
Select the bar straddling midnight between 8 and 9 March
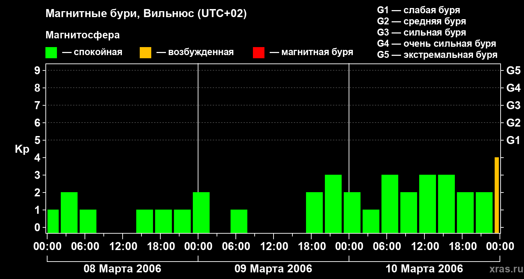201,213
